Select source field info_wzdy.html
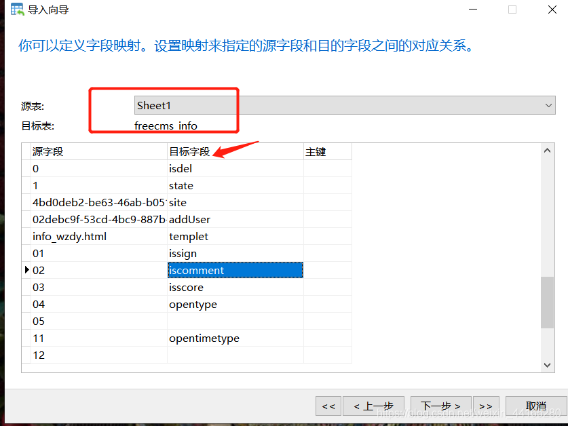 [x=99, y=237]
